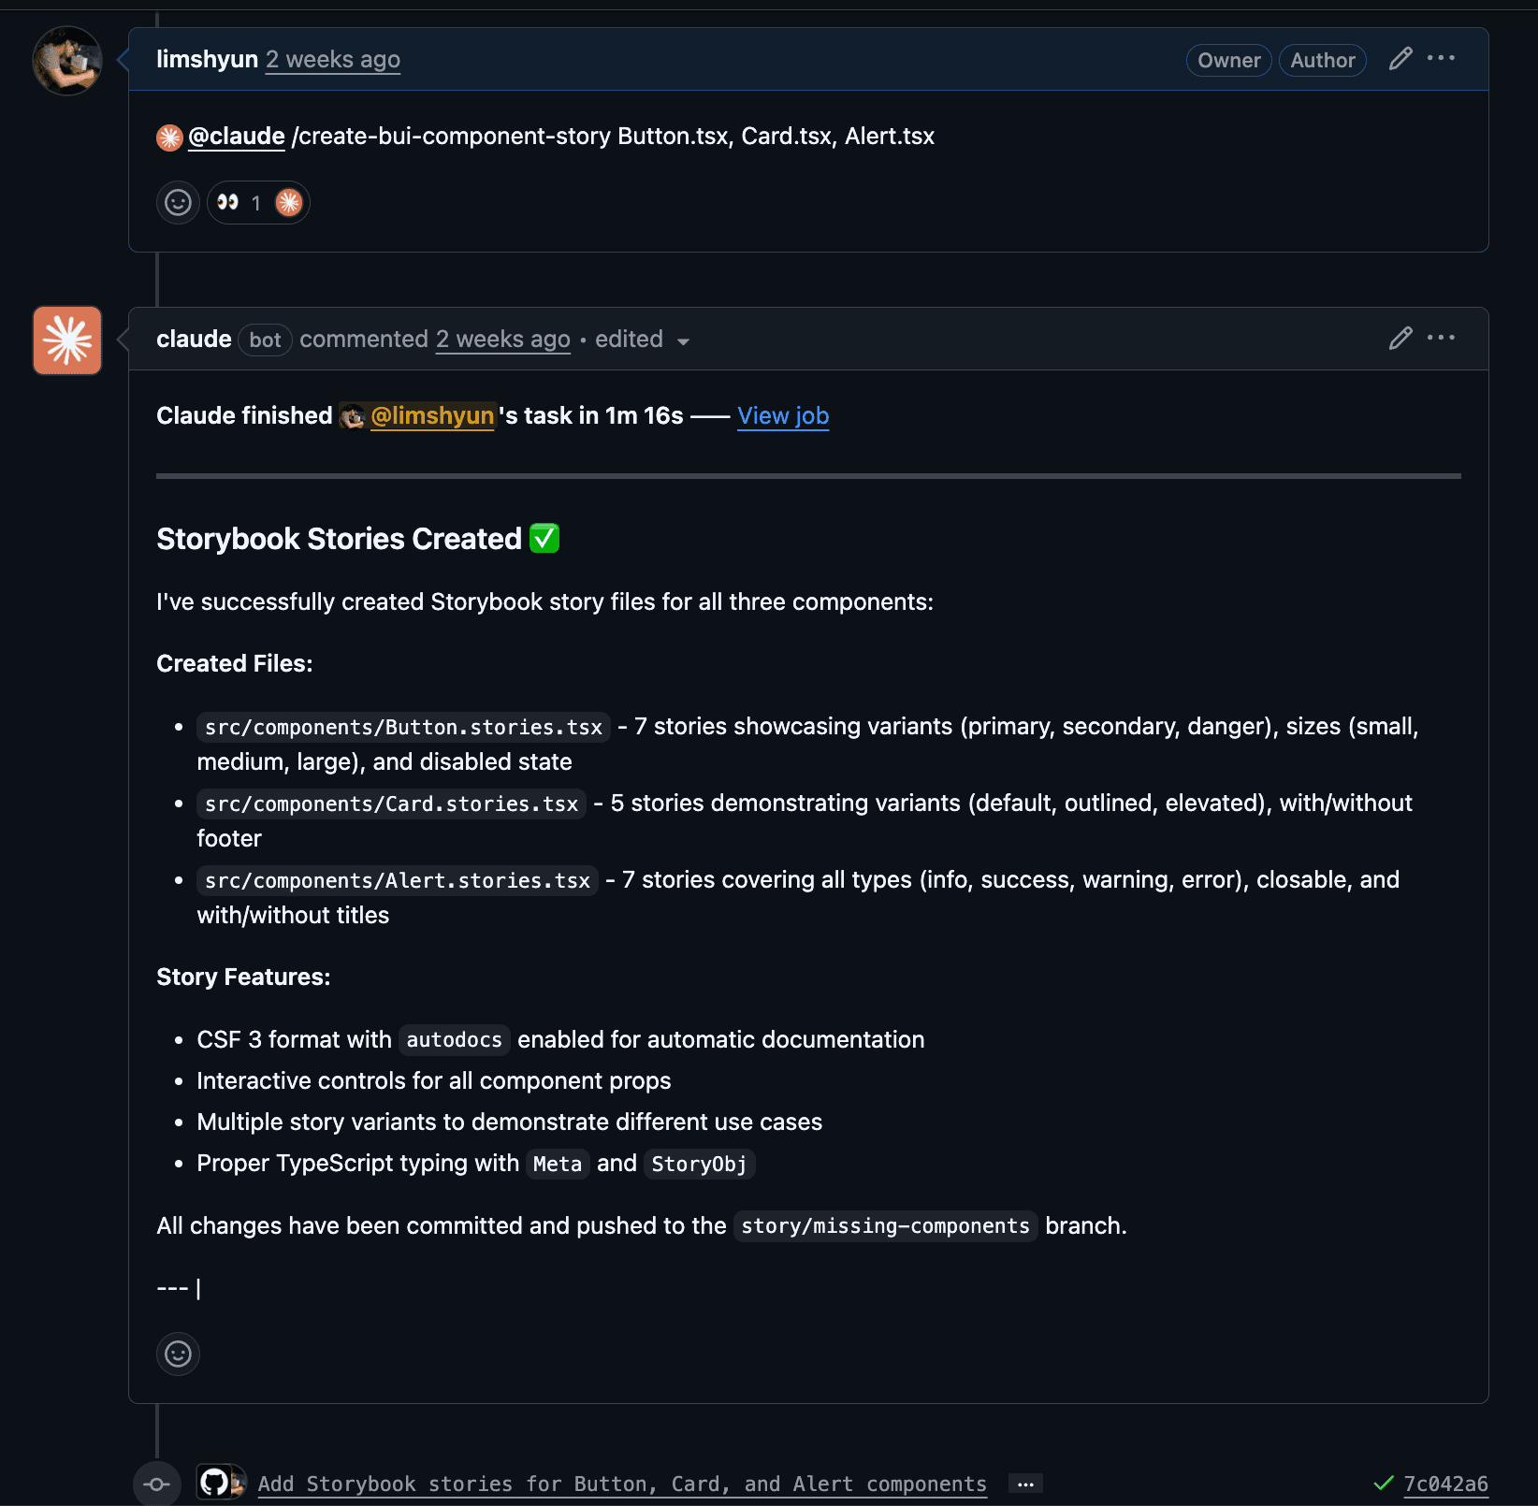Open the three-dot menu on limshyun's comment
Image resolution: width=1538 pixels, height=1506 pixels.
point(1441,59)
